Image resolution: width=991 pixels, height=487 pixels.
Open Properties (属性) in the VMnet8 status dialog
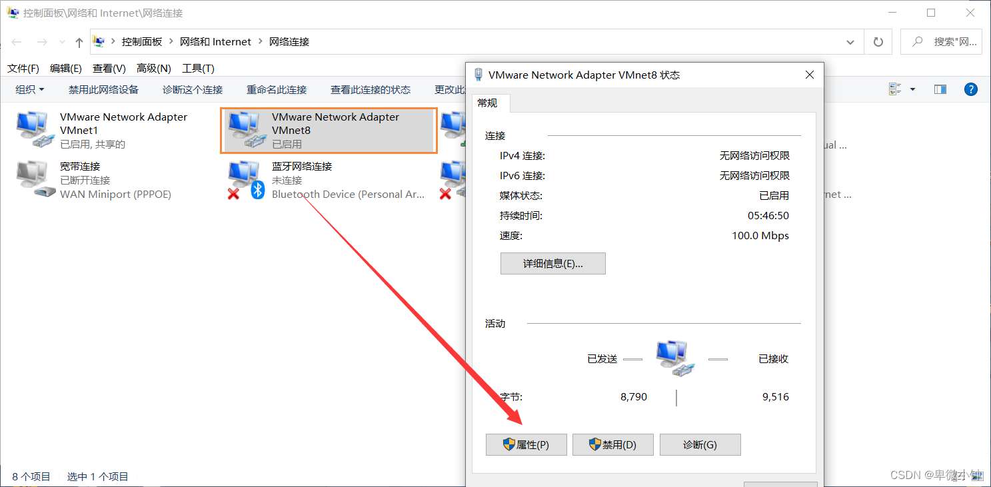click(x=526, y=445)
